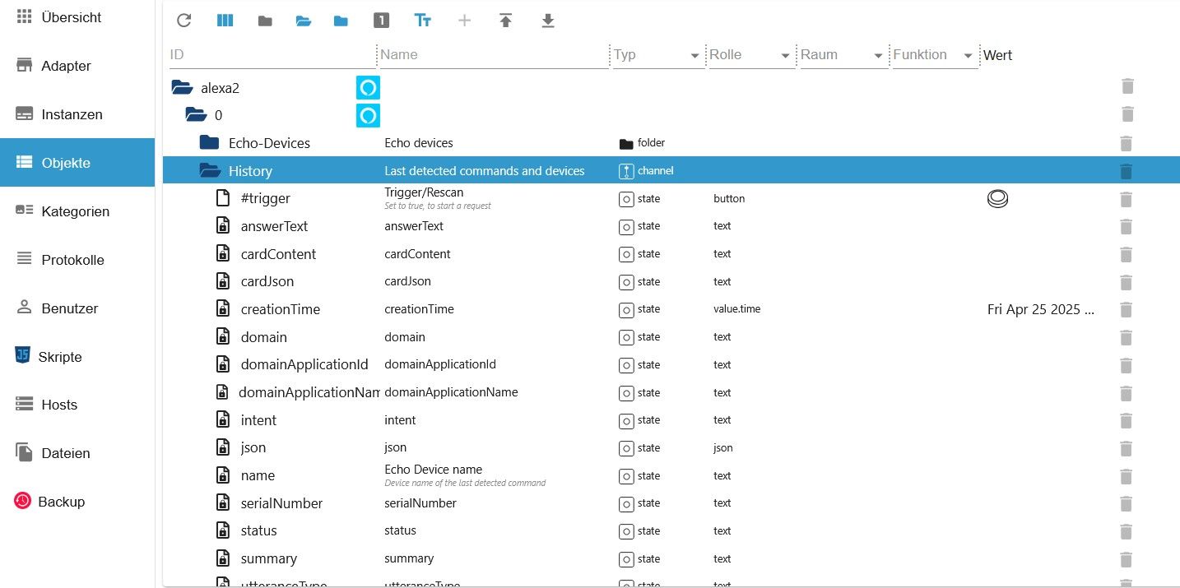Screen dimensions: 1180x588
Task: Select the answerText state row
Action: 274,226
